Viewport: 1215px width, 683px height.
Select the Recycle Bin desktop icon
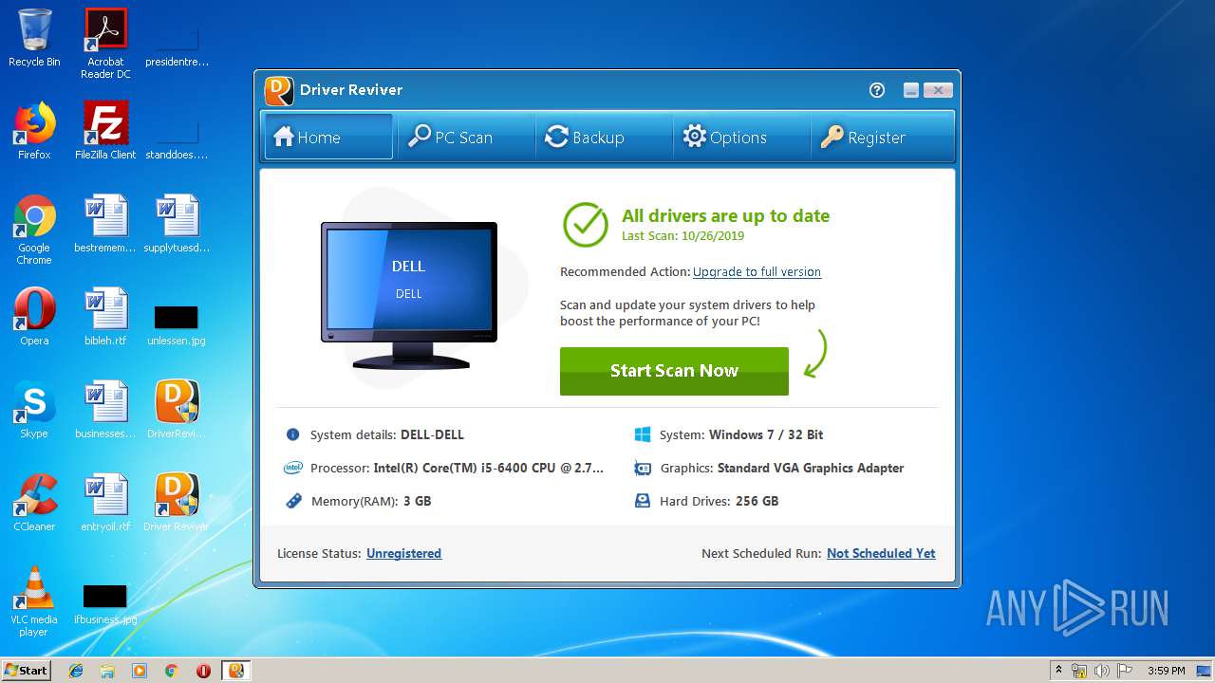pyautogui.click(x=34, y=38)
